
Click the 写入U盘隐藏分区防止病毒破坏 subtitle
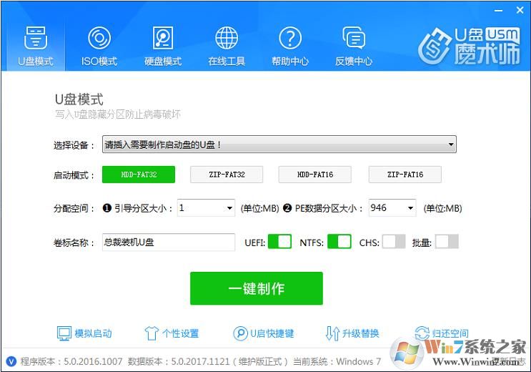click(118, 114)
